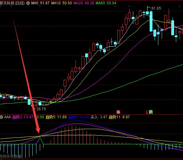Click the 26.78 low price marker

tap(40, 109)
